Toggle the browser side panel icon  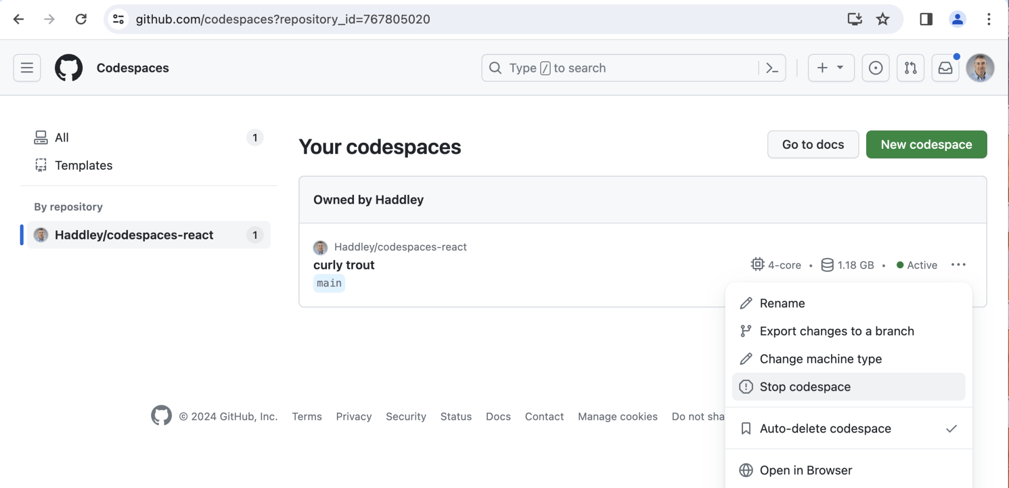(x=926, y=19)
